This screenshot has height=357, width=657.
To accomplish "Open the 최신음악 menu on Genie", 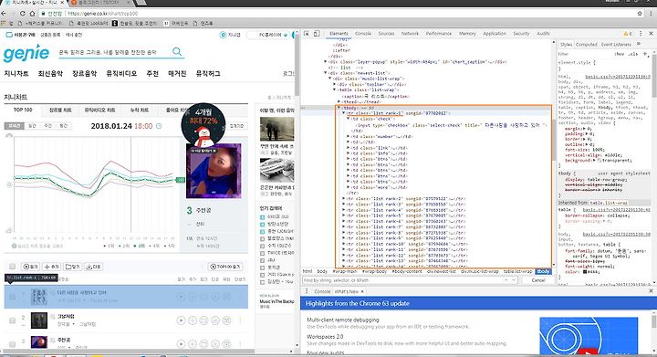I will (x=50, y=73).
